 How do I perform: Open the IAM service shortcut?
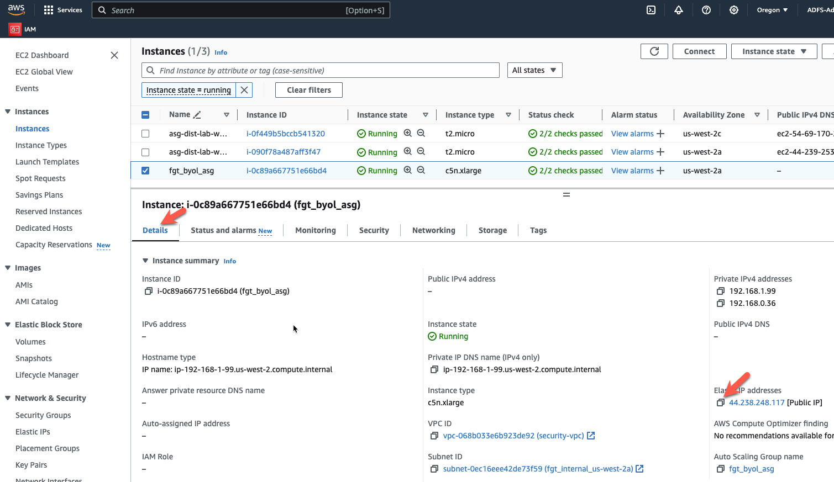click(x=23, y=29)
